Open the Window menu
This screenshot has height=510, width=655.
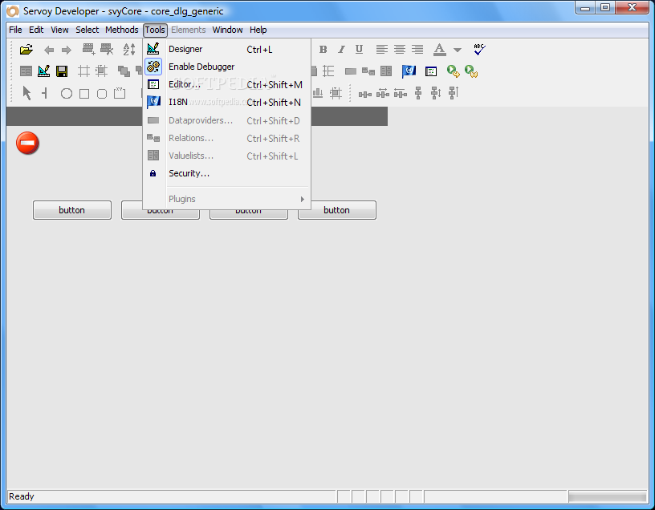[x=228, y=30]
